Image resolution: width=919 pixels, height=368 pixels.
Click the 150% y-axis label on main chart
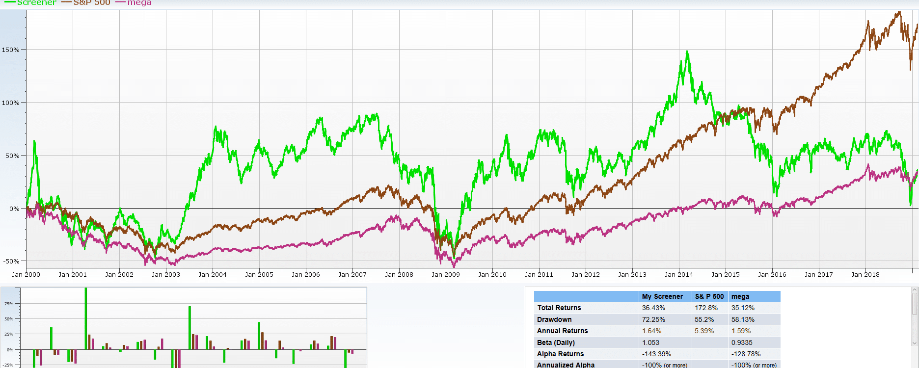[11, 50]
